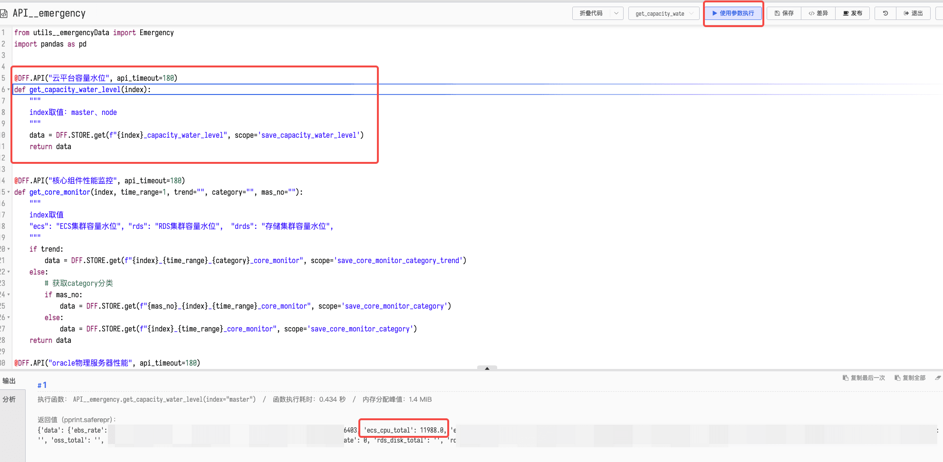Copy last output with 复制最后一次
Screen dimensions: 943x462
tap(864, 378)
